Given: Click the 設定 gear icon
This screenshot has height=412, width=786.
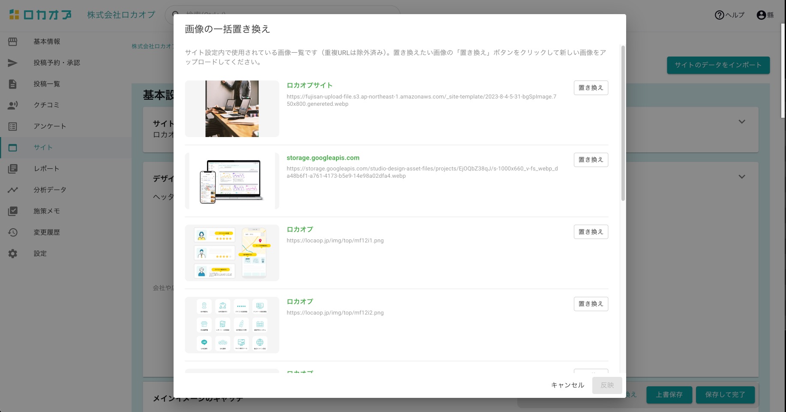Looking at the screenshot, I should [x=13, y=254].
